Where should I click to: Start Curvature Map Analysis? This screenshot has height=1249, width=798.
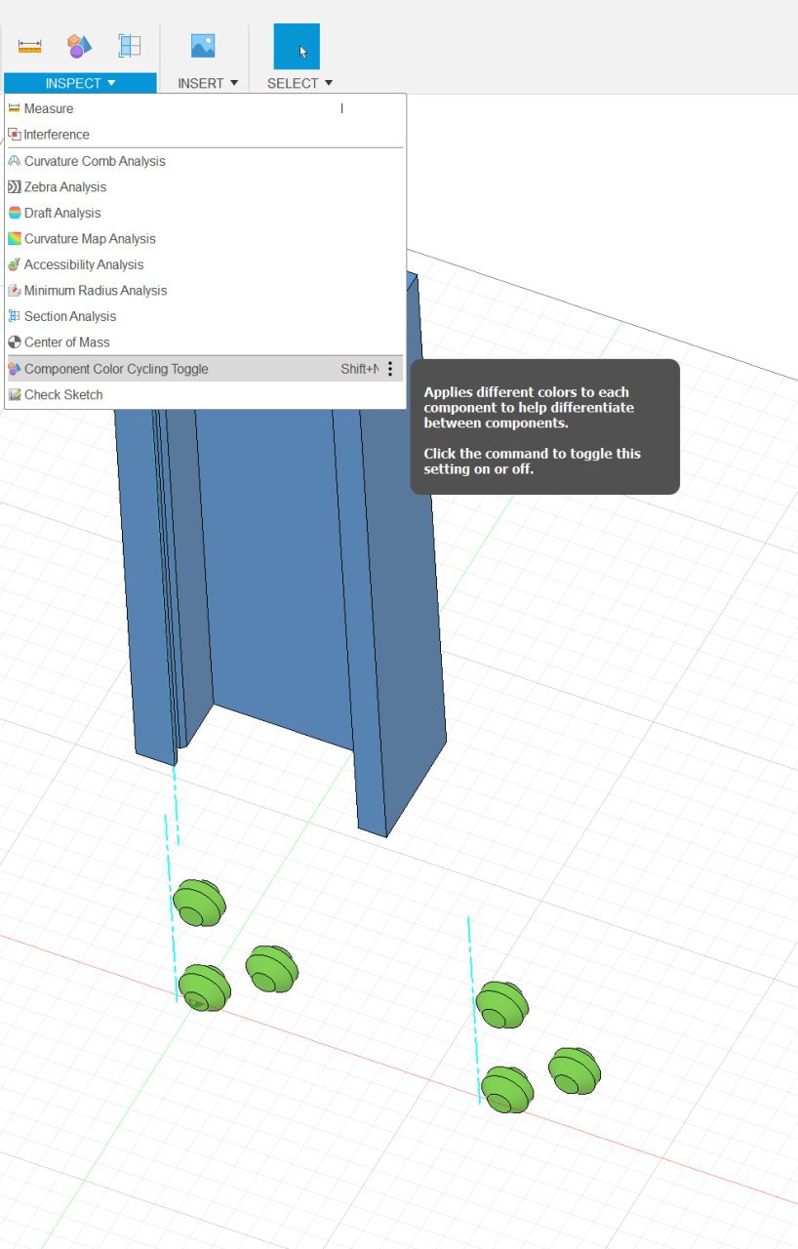(205, 238)
